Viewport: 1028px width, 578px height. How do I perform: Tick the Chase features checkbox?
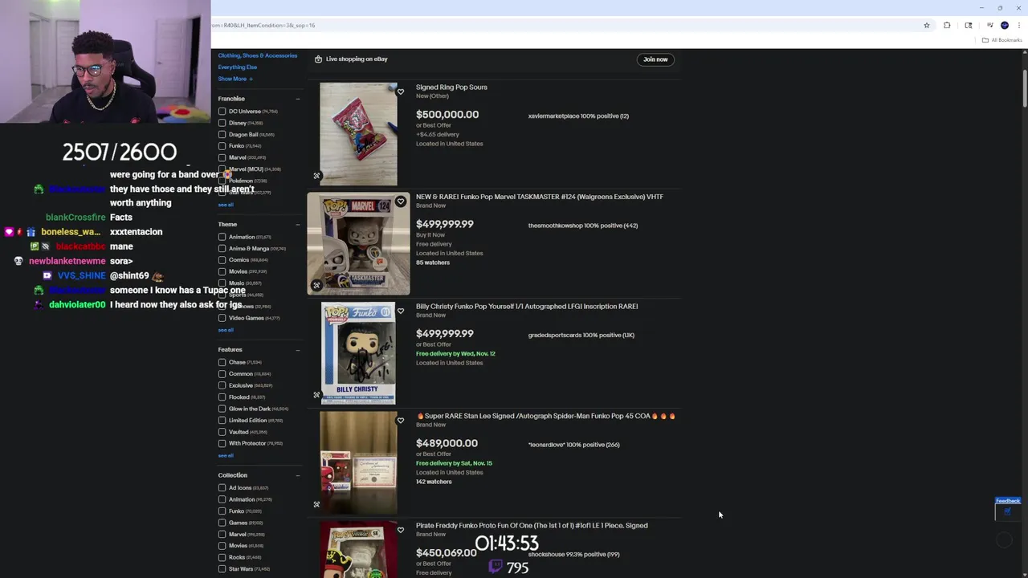(222, 362)
